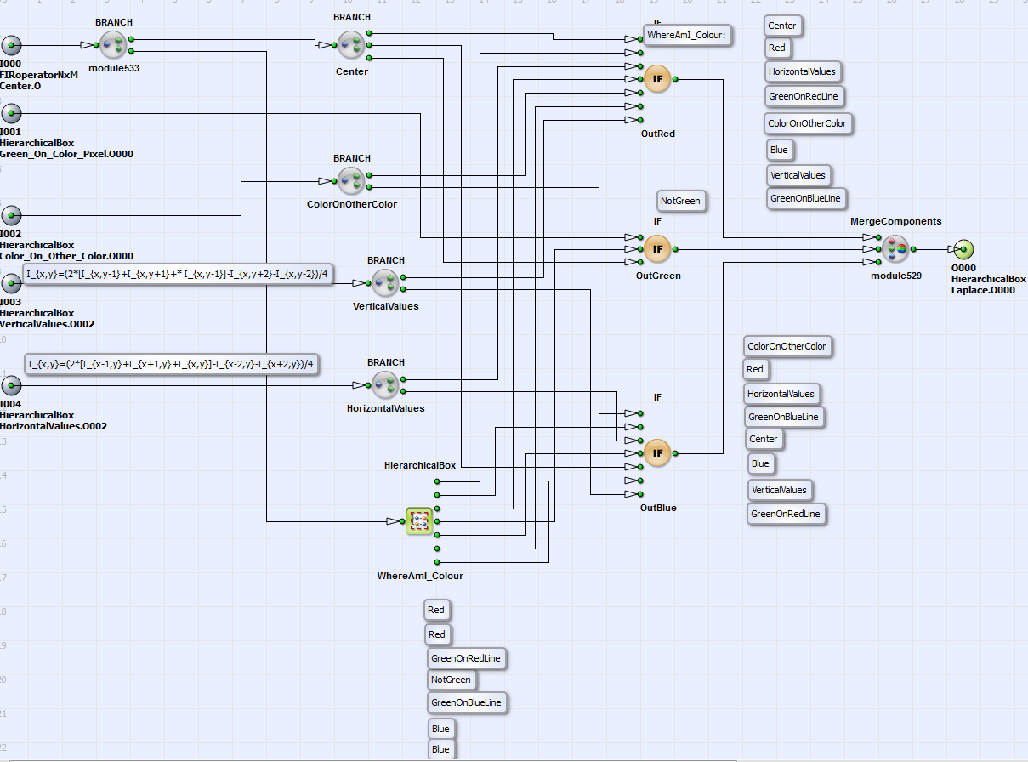Select the 'WhereAmI_Colour:' comment box
This screenshot has width=1028, height=762.
(x=689, y=35)
